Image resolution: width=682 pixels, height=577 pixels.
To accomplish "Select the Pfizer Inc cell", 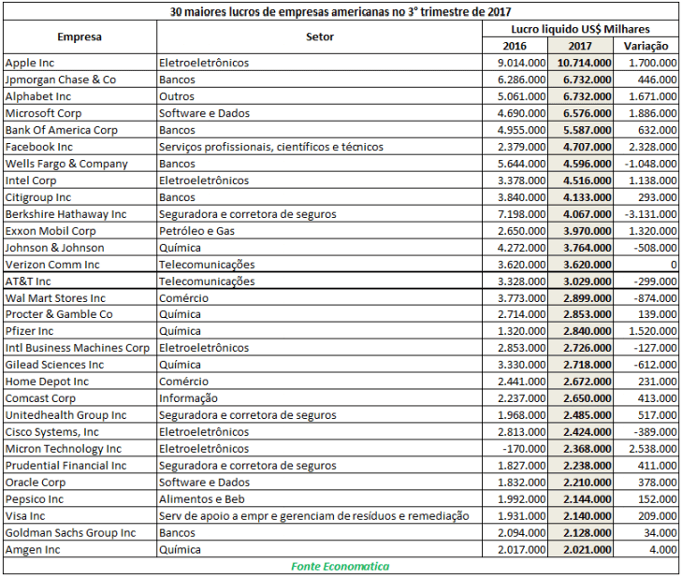I will [80, 331].
